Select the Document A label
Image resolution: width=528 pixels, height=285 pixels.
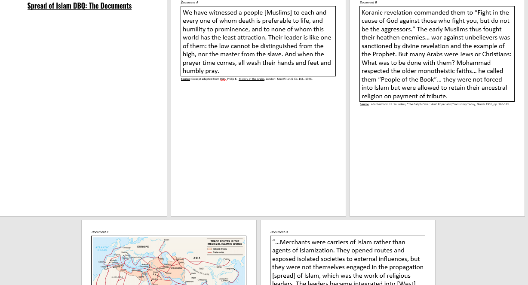(x=189, y=2)
